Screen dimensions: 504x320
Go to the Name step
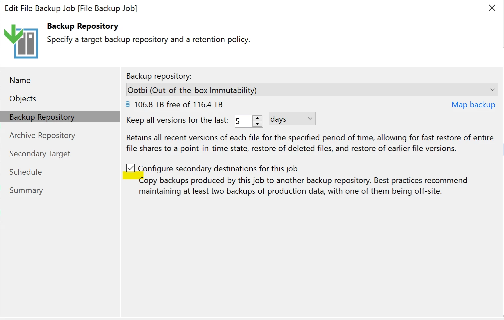point(20,80)
